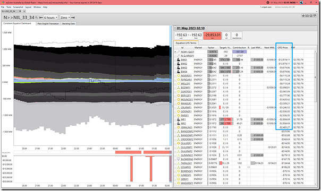Open the BW01 unit link
321x191 pixels.
click(x=184, y=59)
